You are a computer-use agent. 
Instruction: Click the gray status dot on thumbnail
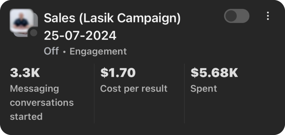34,33
